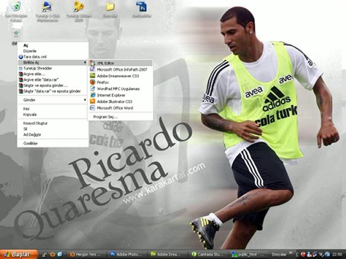The height and width of the screenshot is (259, 346).
Task: Expand the 'Birlikte Aç' submenu
Action: pos(53,63)
